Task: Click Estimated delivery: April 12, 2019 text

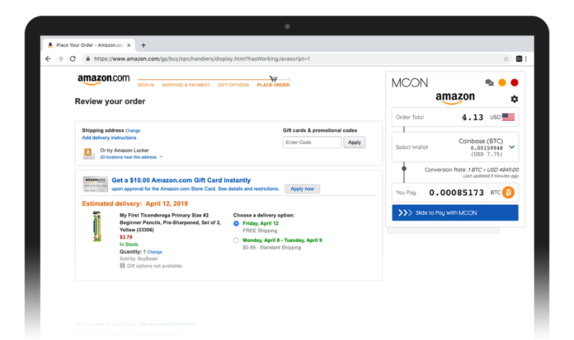Action: click(x=134, y=203)
